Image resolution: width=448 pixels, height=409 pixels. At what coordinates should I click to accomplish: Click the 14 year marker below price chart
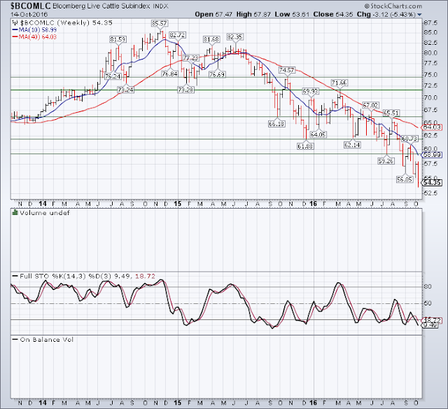pos(43,204)
